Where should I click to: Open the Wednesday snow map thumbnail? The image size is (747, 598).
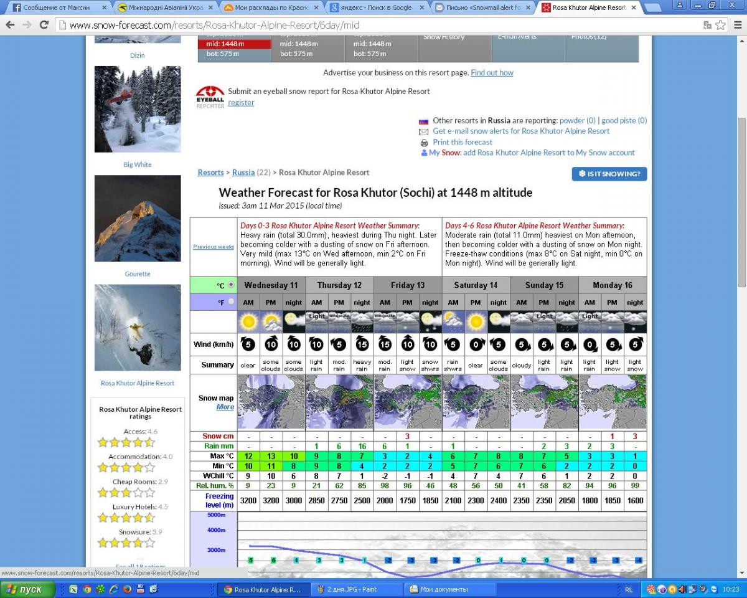point(271,402)
